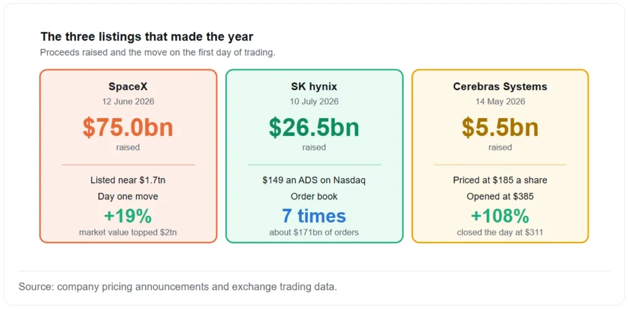Click the 12 June 2026 date
This screenshot has height=309, width=628.
click(128, 102)
